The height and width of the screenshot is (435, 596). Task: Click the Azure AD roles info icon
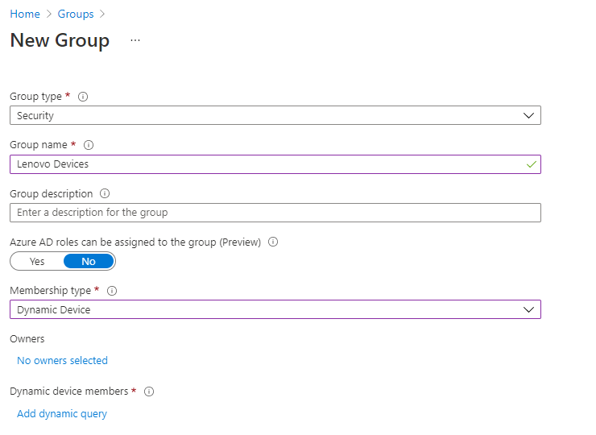click(x=273, y=242)
